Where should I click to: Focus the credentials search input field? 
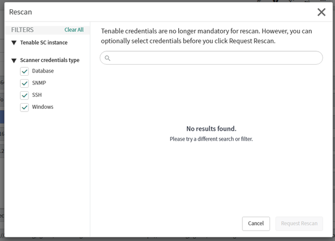point(211,58)
